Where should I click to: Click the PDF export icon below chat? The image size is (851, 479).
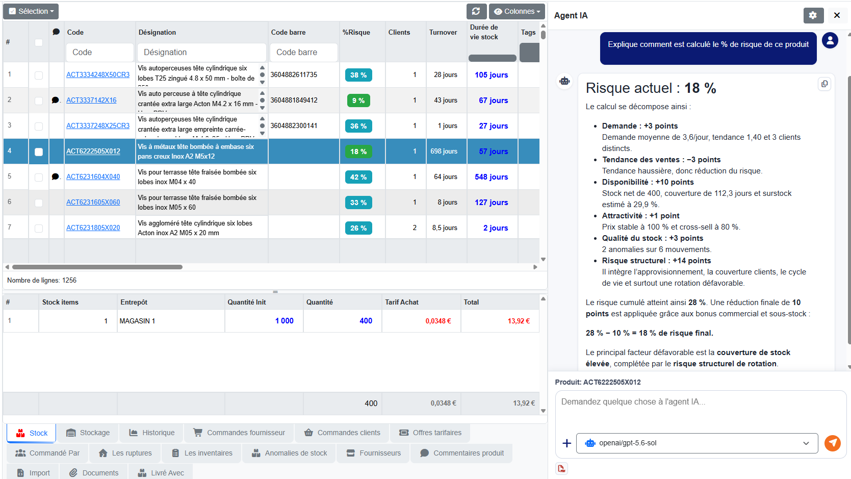(x=561, y=468)
